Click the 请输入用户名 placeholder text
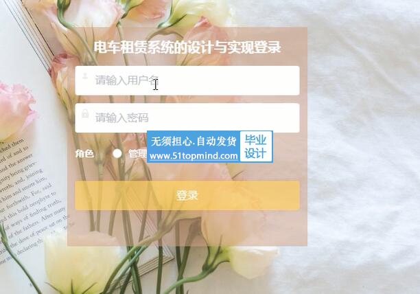 [x=127, y=80]
